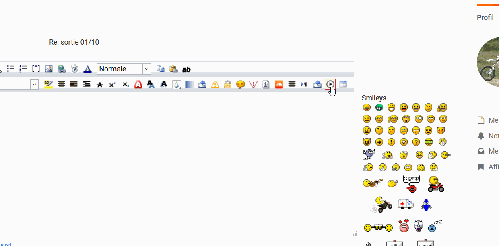Expand the second-row dropdown arrow

click(34, 84)
